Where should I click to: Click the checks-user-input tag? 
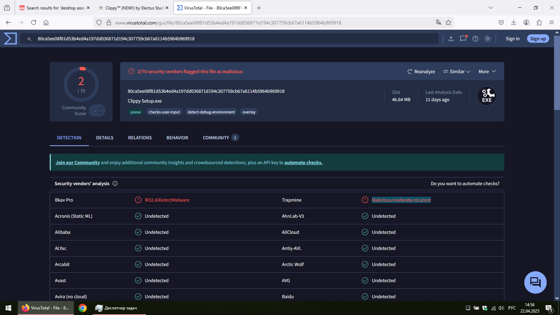[x=164, y=112]
